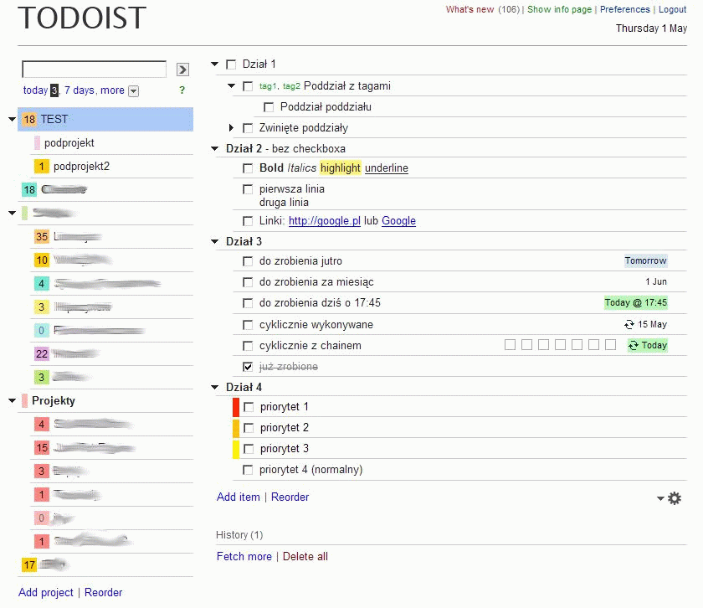Click last chain box of cyklicznie z chainem
The image size is (703, 608).
[610, 344]
